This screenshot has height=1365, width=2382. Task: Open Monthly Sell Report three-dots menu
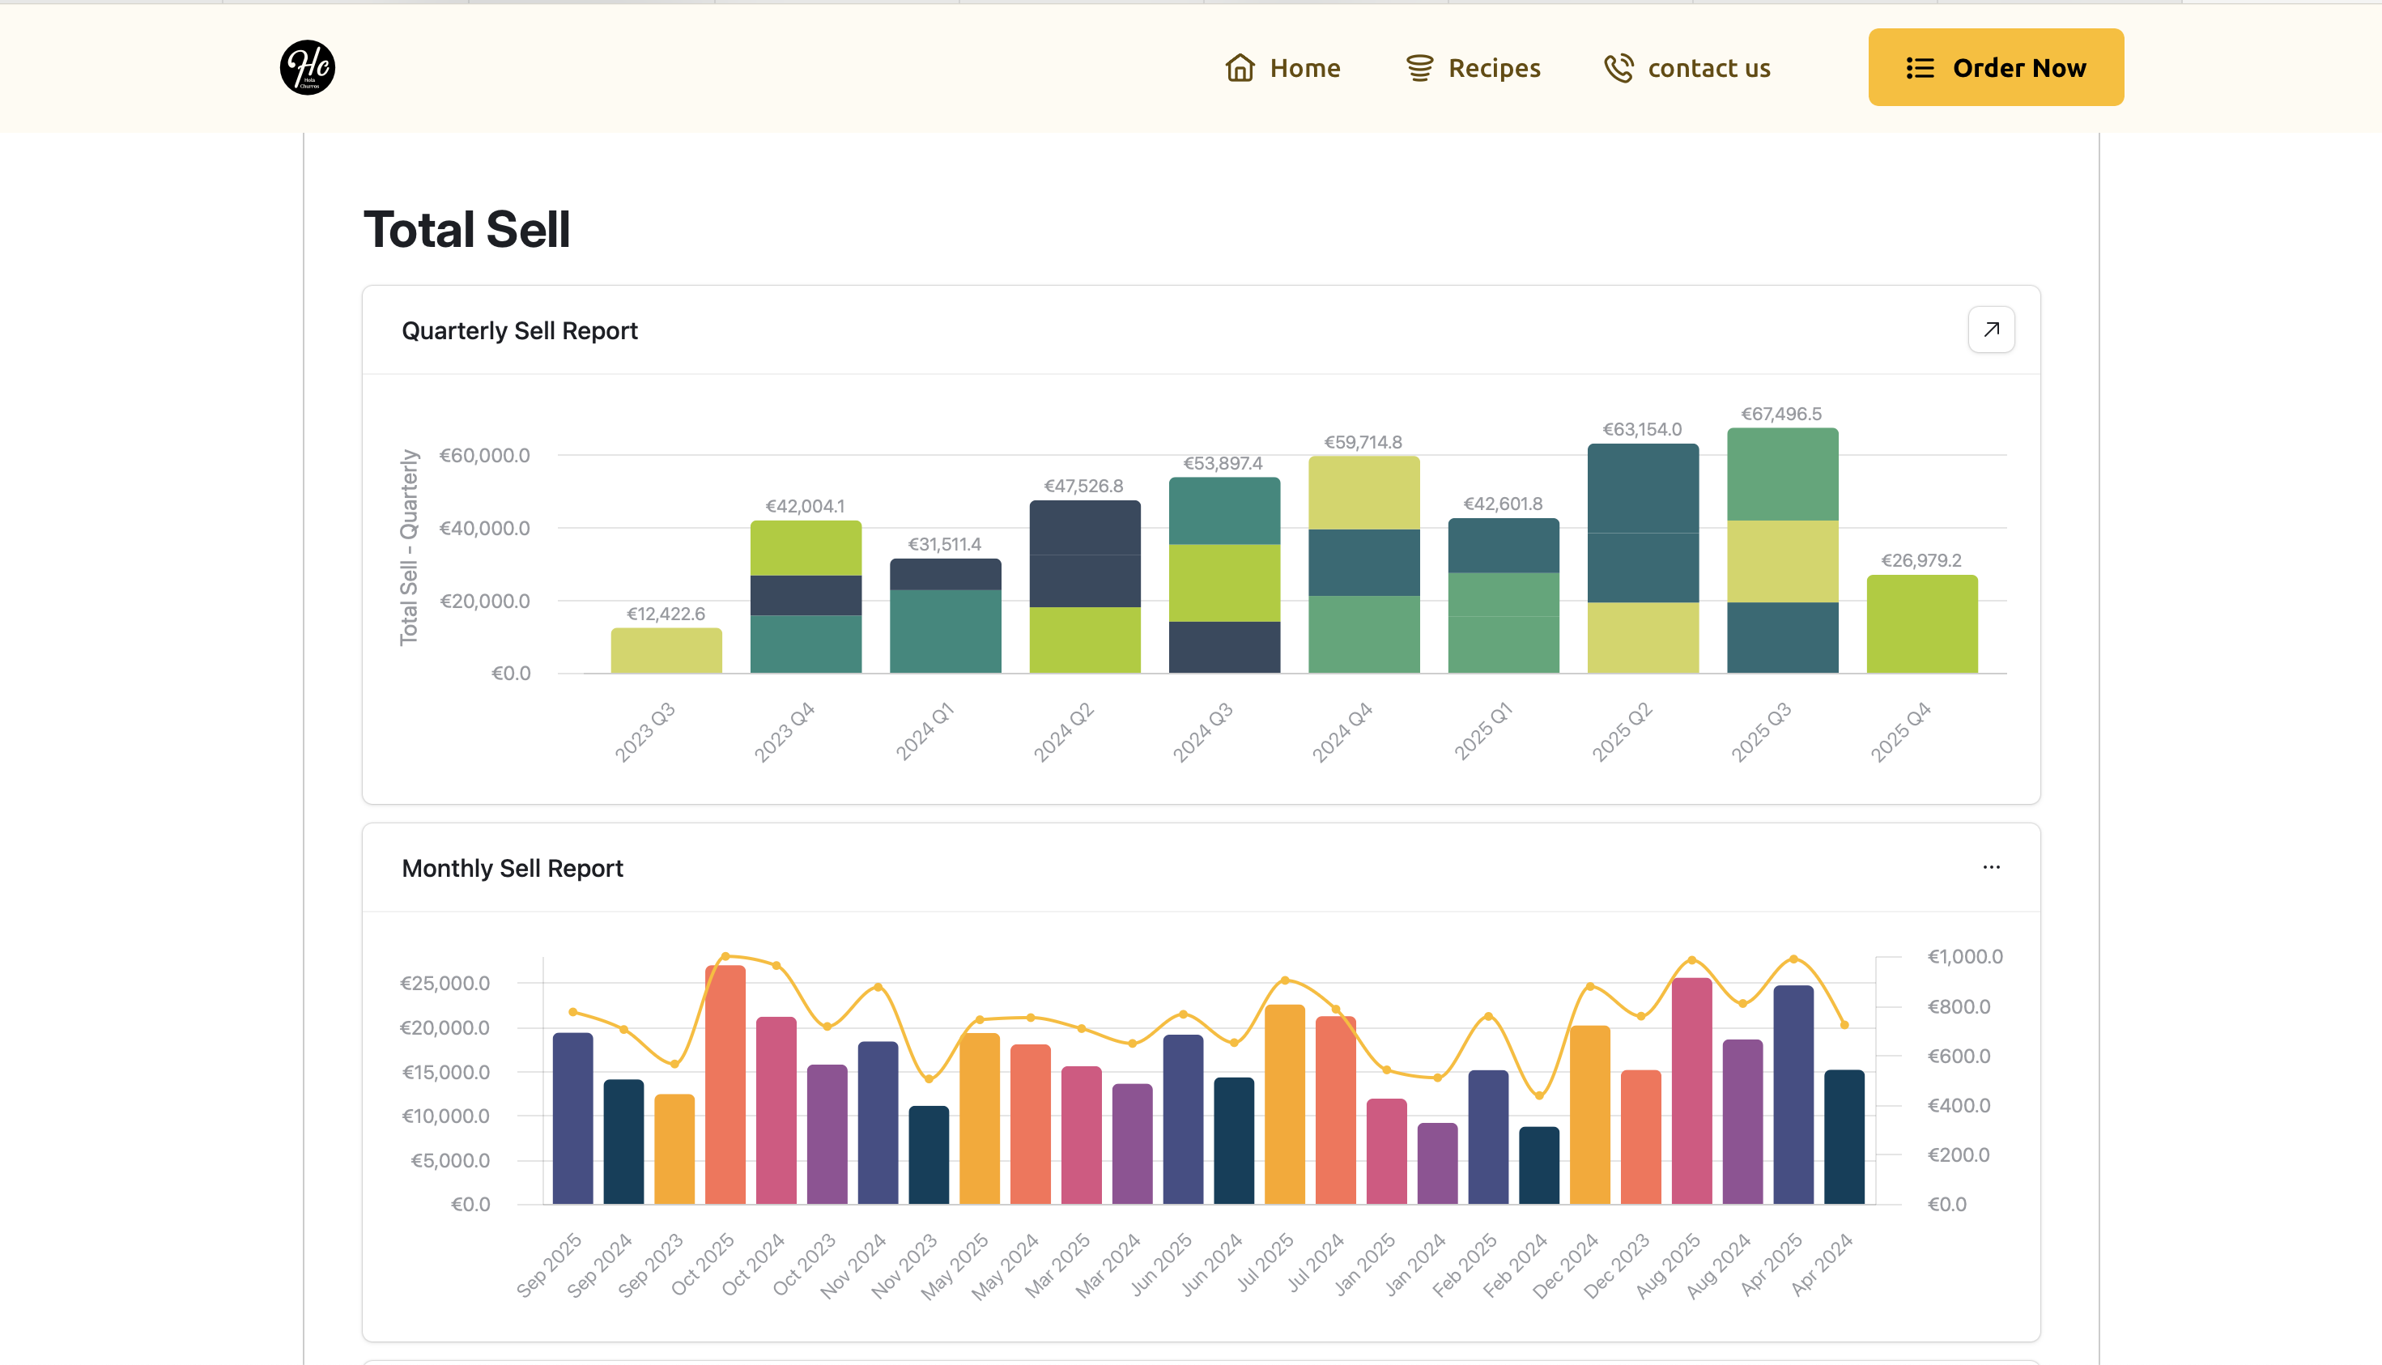[x=1991, y=867]
